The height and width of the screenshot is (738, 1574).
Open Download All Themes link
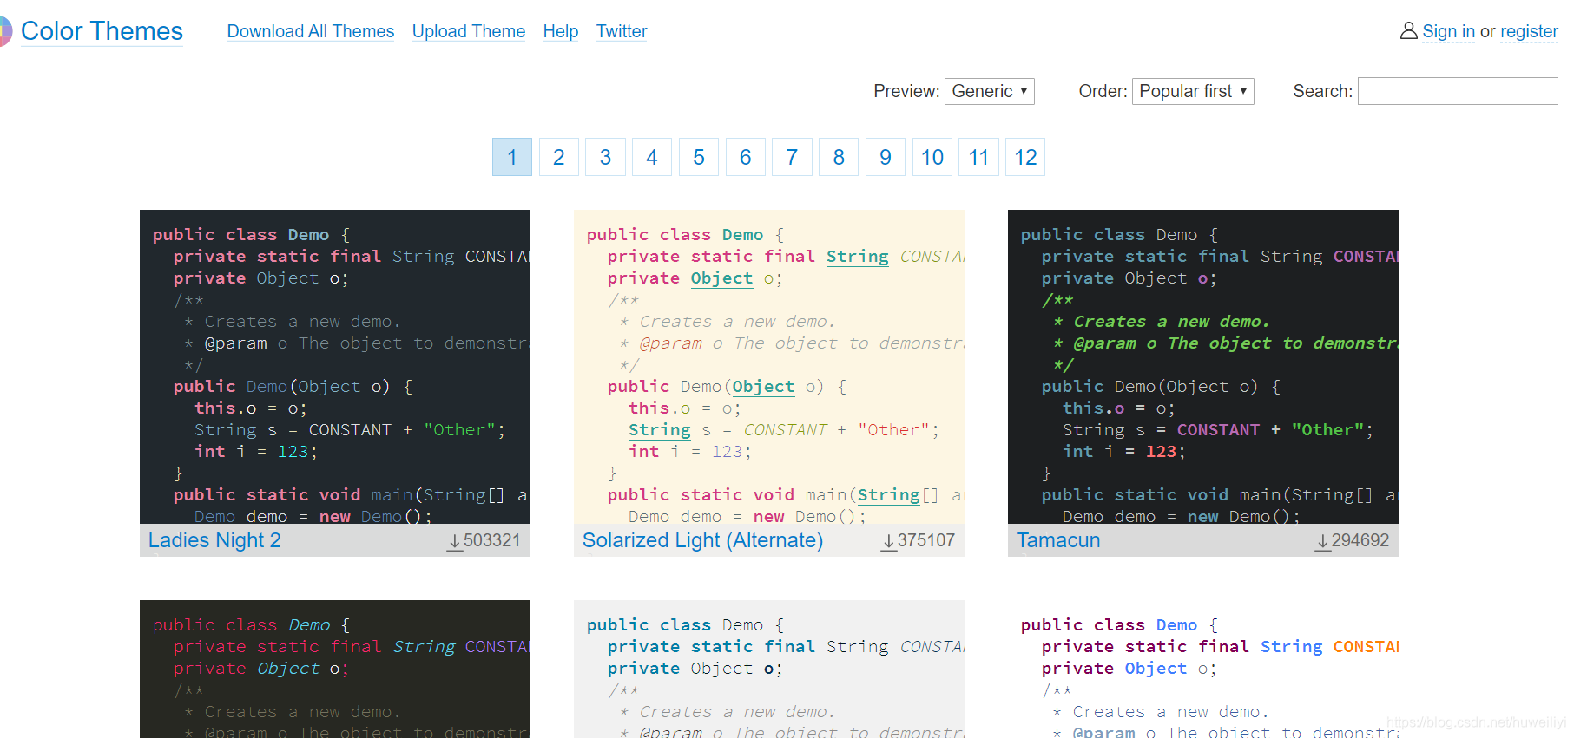[311, 31]
